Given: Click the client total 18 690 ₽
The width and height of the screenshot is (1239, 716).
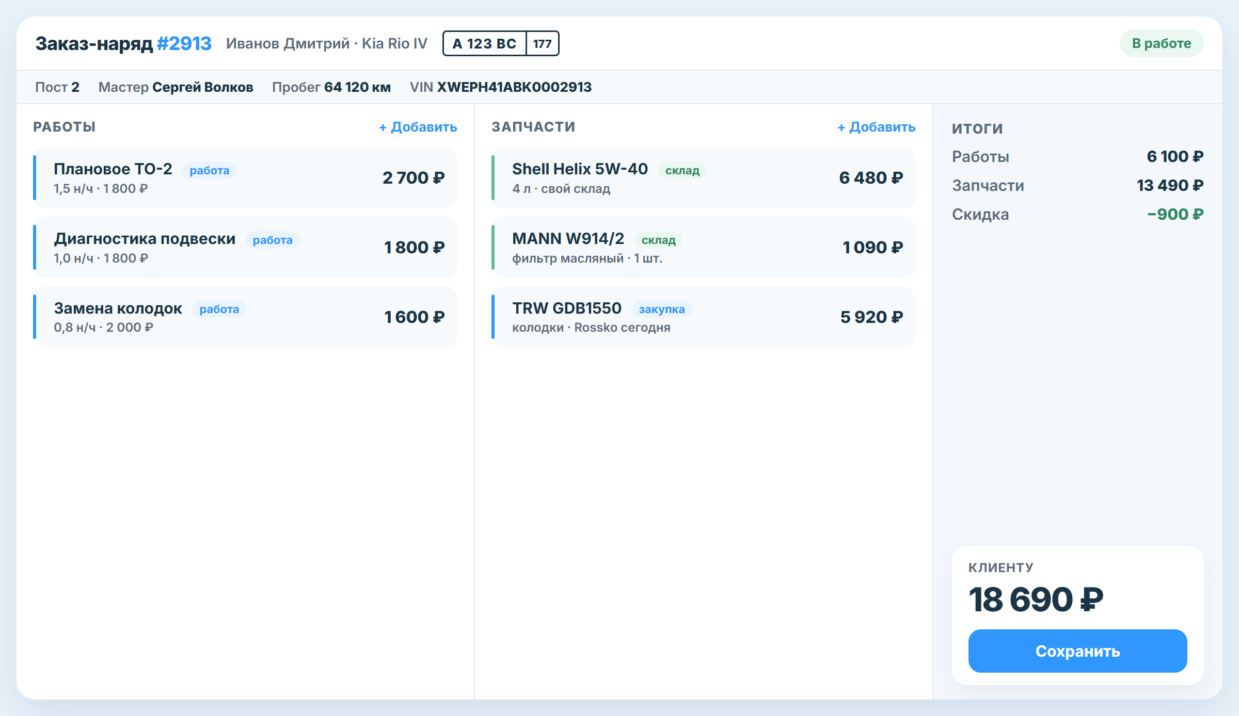Looking at the screenshot, I should (1036, 599).
